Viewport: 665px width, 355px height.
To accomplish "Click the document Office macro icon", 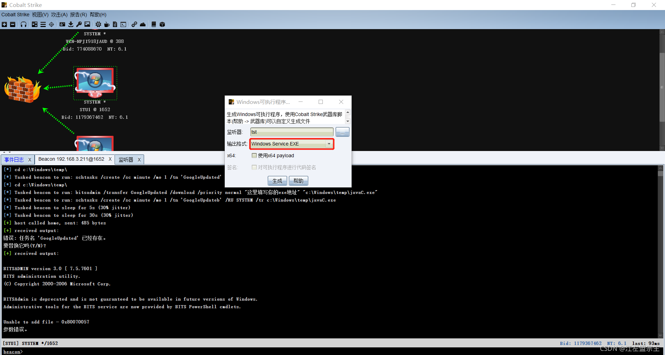I will [x=115, y=24].
